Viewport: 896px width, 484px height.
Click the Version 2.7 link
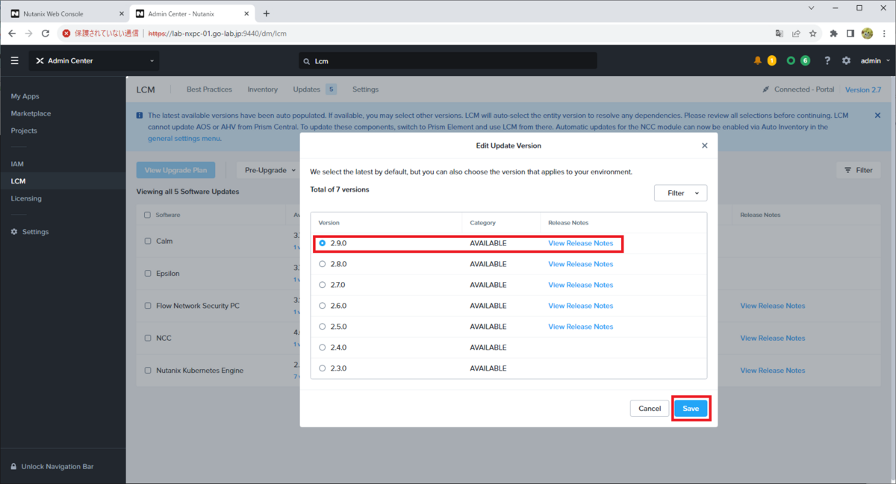[863, 89]
